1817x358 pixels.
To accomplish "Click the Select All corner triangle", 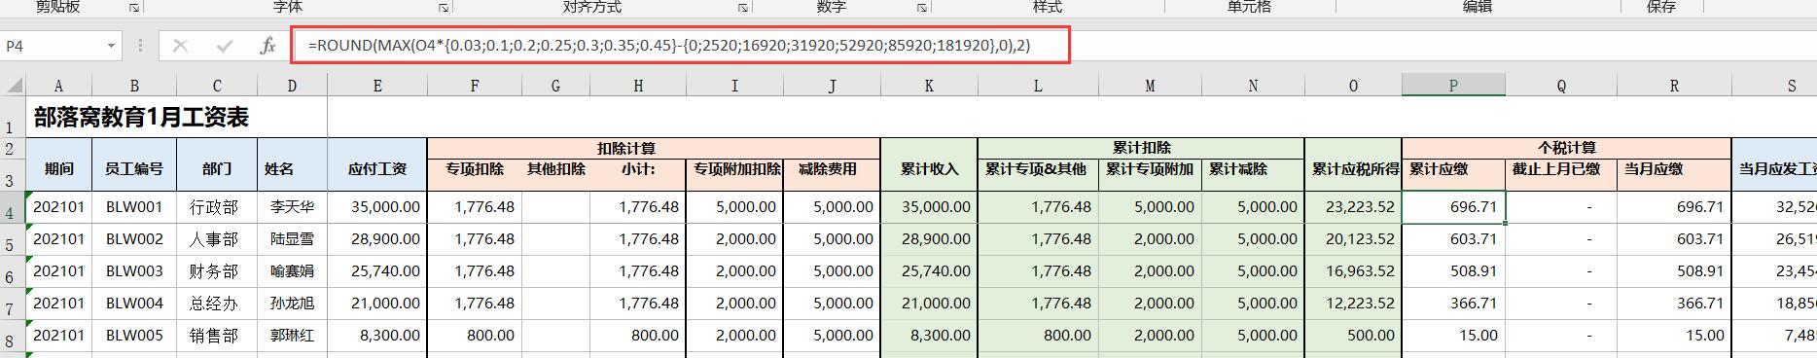I will (x=14, y=86).
